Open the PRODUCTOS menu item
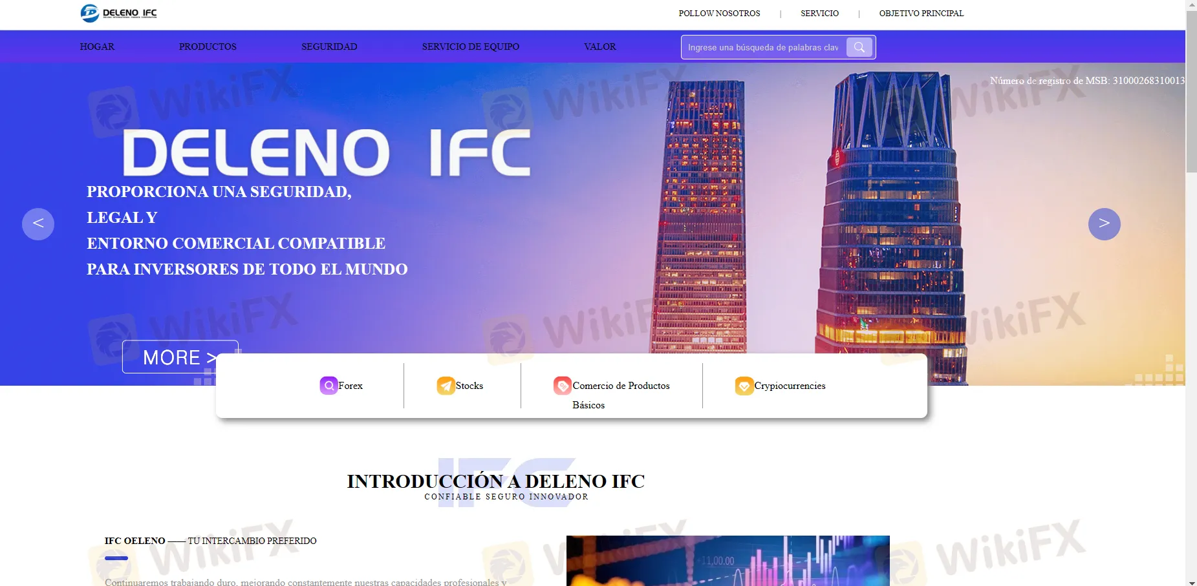1197x586 pixels. click(208, 47)
